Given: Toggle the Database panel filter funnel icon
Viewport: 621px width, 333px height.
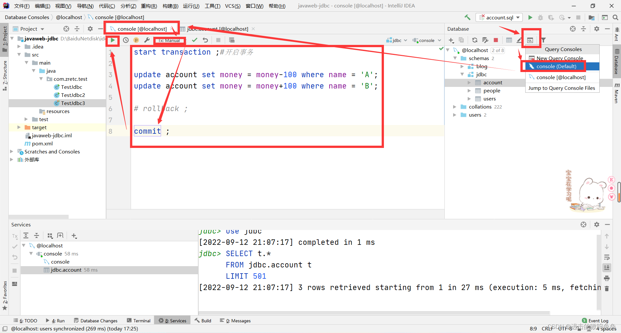Looking at the screenshot, I should point(544,40).
